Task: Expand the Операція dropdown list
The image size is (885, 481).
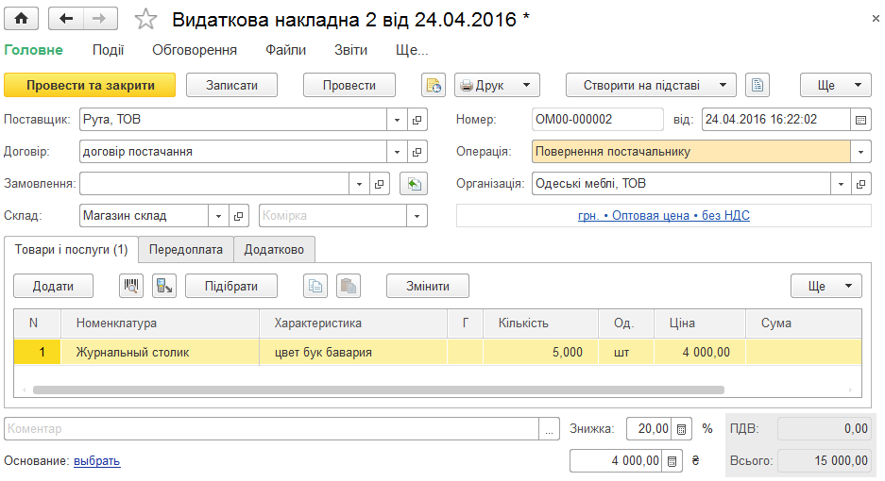Action: point(860,152)
